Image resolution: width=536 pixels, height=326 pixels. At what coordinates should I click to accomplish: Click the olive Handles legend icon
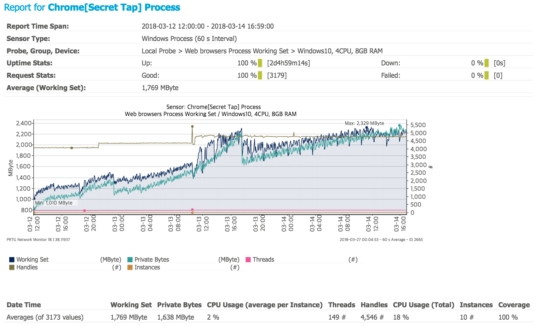pos(11,267)
